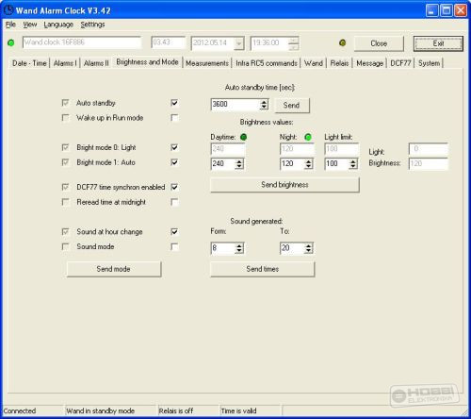Screen dimensions: 471x419
Task: Toggle Auto standby checkbox on the right
Action: [x=174, y=103]
